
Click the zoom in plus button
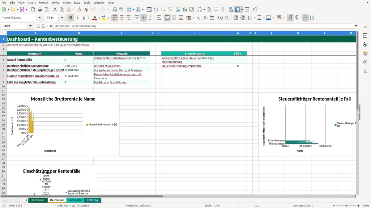click(x=359, y=206)
